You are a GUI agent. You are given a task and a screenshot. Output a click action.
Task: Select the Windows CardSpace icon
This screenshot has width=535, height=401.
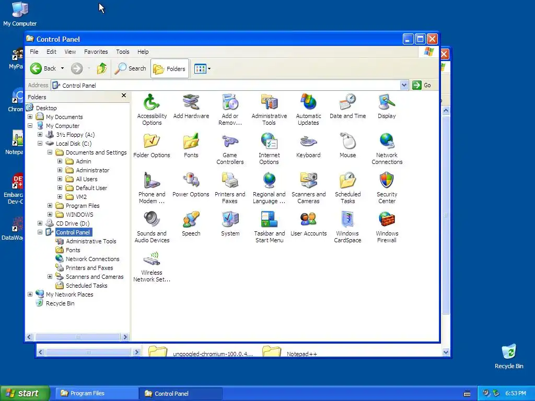tap(347, 227)
